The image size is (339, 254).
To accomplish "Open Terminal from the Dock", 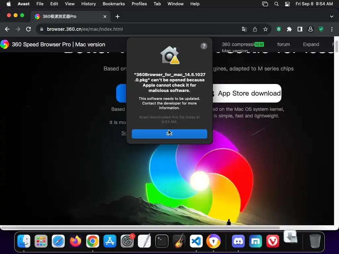I will pos(162,241).
